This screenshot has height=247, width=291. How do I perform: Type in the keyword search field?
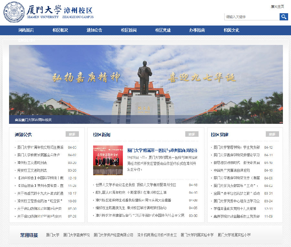(x=252, y=17)
